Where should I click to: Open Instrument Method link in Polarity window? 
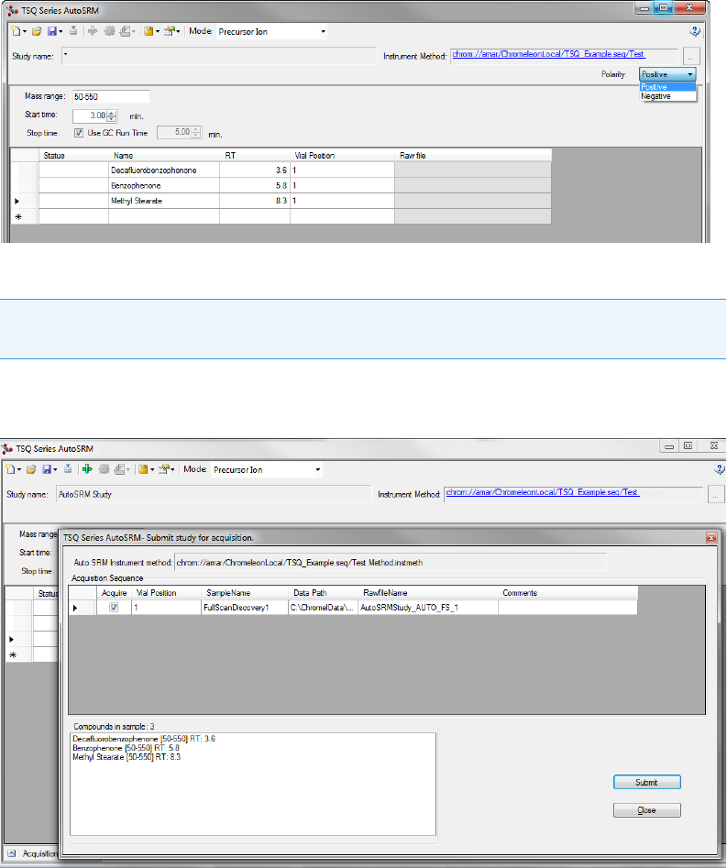tap(548, 54)
